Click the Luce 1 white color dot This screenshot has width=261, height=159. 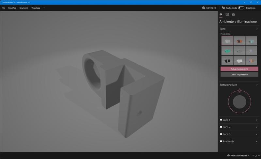(x=221, y=120)
